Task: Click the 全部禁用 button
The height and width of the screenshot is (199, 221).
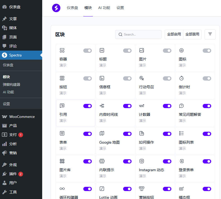Action: tap(192, 34)
